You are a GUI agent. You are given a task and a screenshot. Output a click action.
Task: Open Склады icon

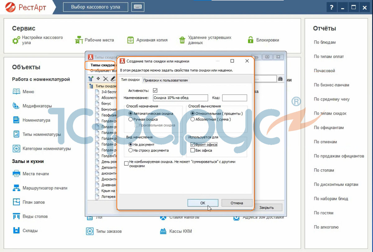pyautogui.click(x=16, y=231)
